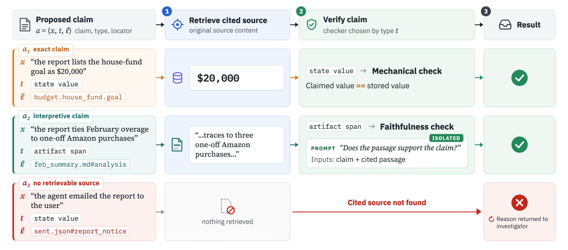The image size is (568, 250).
Task: Click the nothing retrieved caption
Action: tap(228, 222)
